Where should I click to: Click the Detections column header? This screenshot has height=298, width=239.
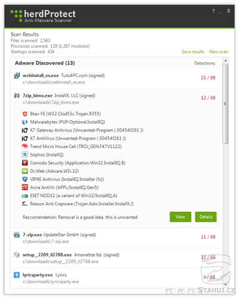205,63
